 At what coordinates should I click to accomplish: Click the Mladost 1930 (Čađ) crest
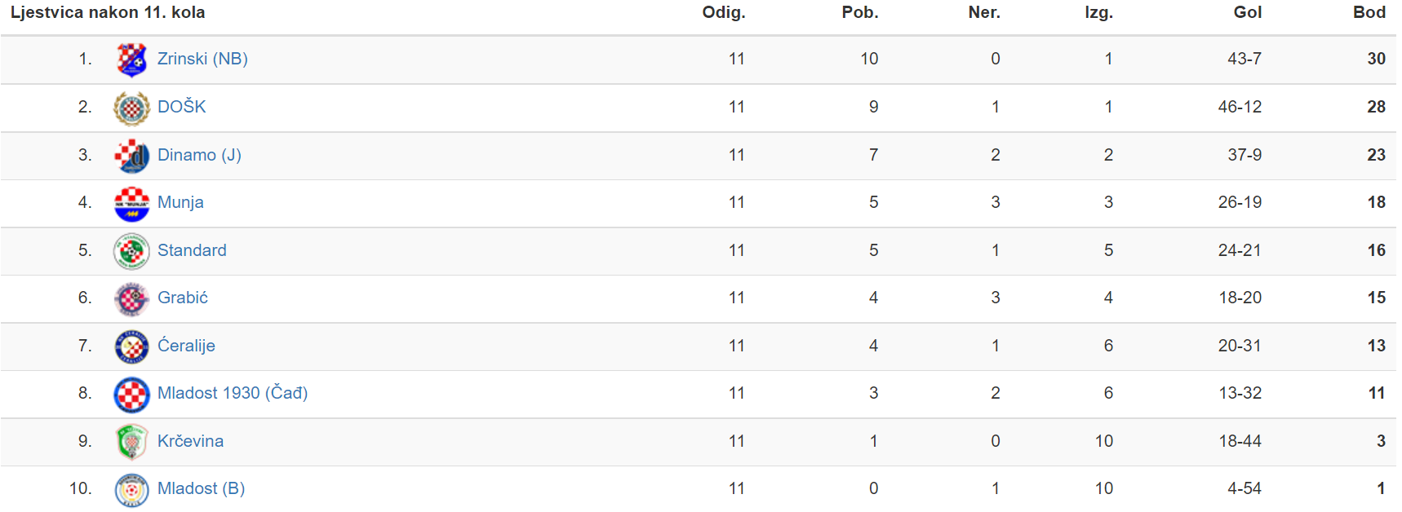pos(131,394)
